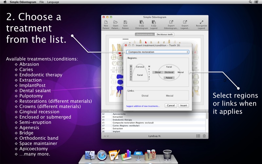Click the up arrow in bottom bar
This screenshot has width=262, height=164.
tap(105, 136)
